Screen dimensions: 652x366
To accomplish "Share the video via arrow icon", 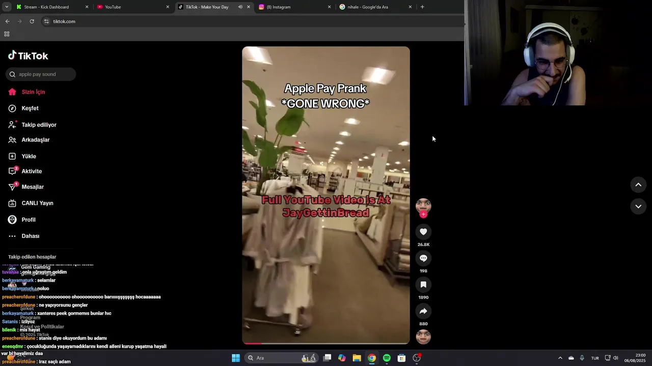I will (x=423, y=311).
